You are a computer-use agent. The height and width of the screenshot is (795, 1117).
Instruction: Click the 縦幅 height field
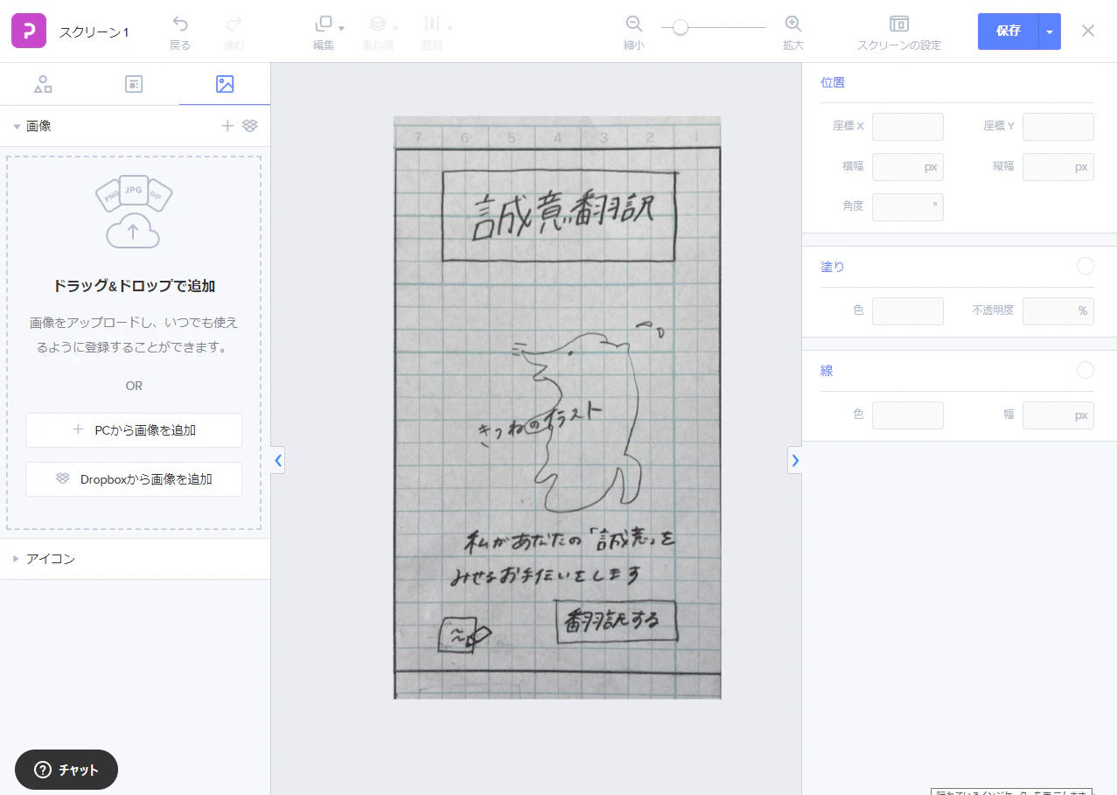point(1058,167)
